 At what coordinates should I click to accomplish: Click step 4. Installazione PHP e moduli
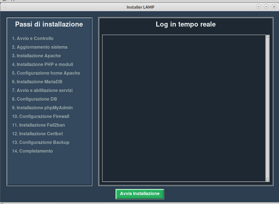42,65
